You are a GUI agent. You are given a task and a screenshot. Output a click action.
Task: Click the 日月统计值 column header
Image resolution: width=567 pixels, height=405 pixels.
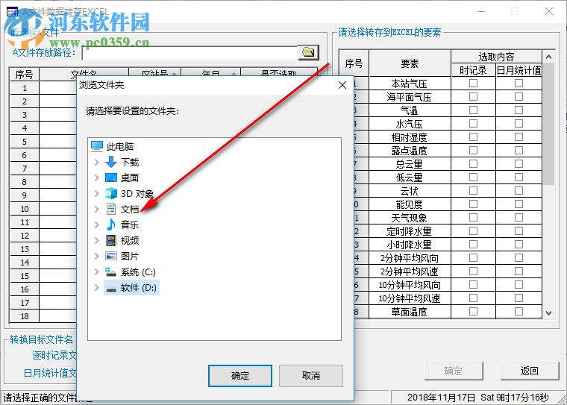coord(519,70)
